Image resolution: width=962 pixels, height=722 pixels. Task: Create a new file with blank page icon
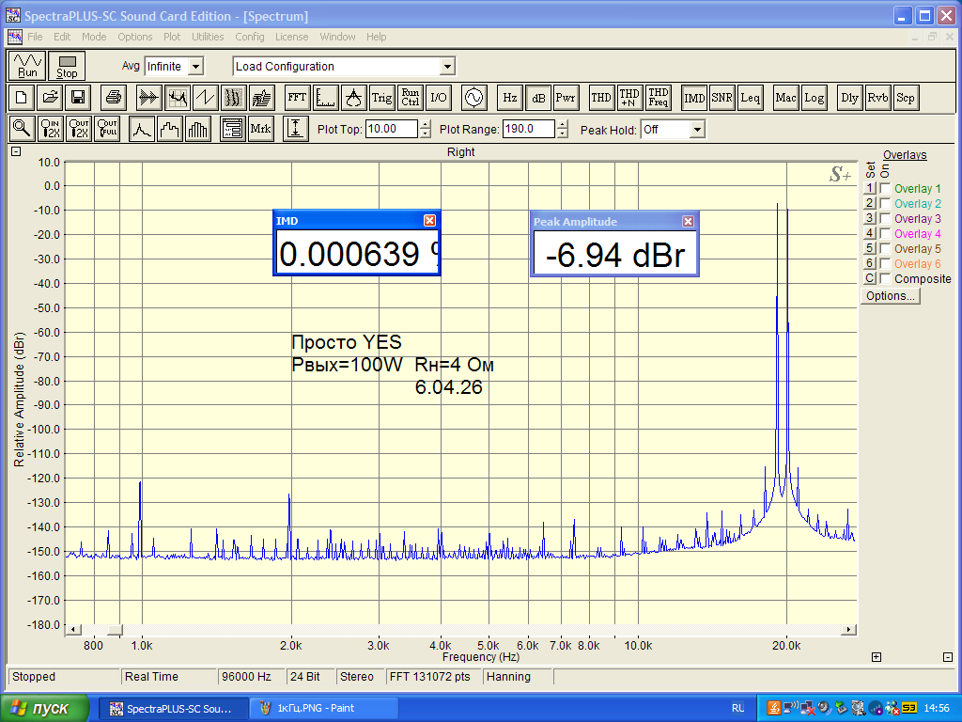click(21, 98)
